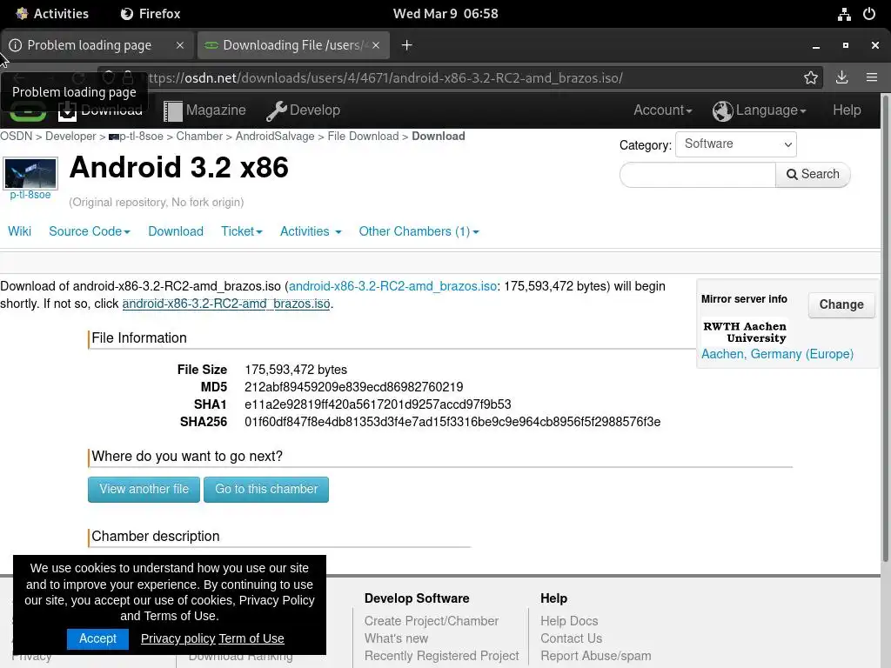Click the SHA1 hash value e11a2e92819ff420a5617201d9257accd97f9b53

tap(378, 404)
